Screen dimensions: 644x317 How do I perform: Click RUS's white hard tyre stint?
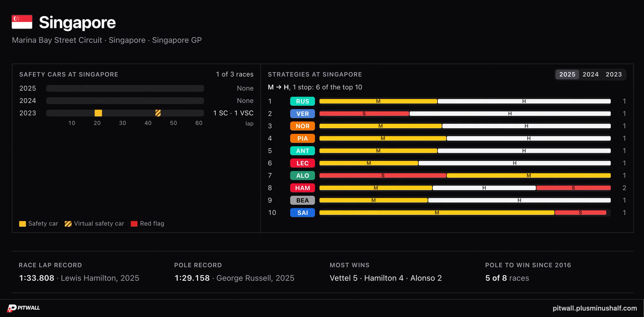tap(524, 101)
